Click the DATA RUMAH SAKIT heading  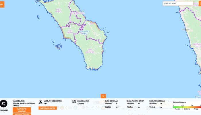[x=135, y=101]
